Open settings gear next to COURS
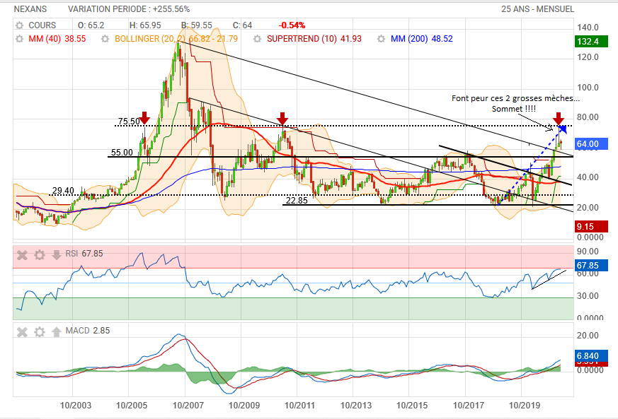The width and height of the screenshot is (618, 419). tap(19, 25)
